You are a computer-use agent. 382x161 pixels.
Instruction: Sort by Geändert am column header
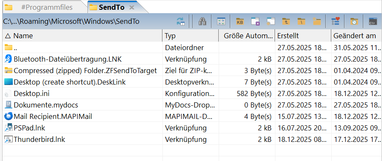click(356, 36)
